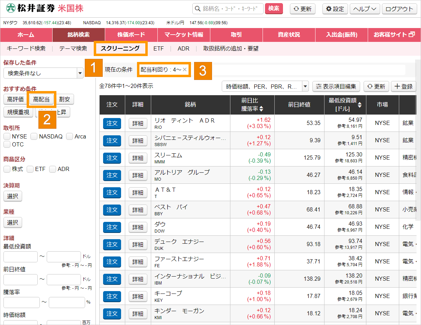The width and height of the screenshot is (421, 325).
Task: Sort by 最低投資額 using its sort arrows
Action: coord(360,105)
